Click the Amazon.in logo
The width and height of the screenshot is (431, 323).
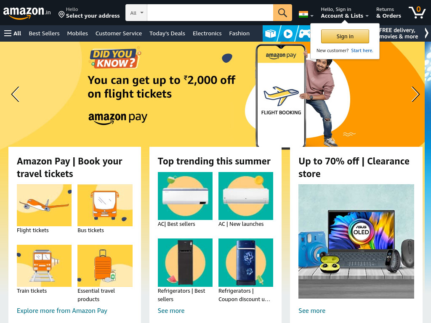(x=27, y=13)
